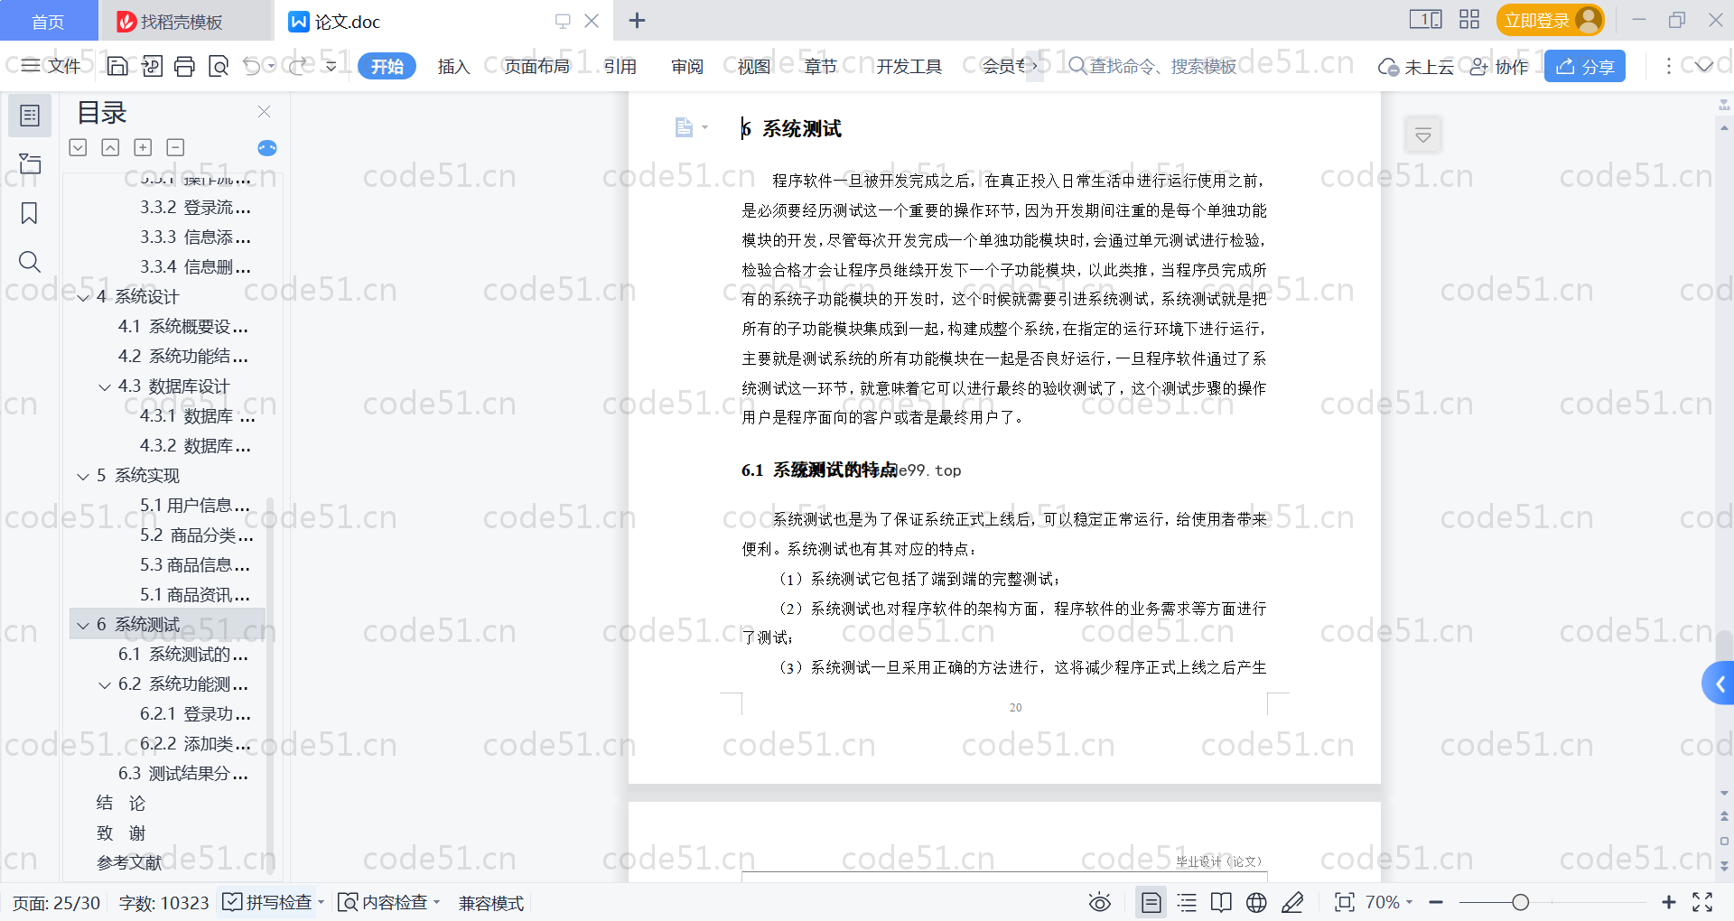This screenshot has height=921, width=1734.
Task: Toggle 内容检查 content check in status bar
Action: click(x=388, y=902)
